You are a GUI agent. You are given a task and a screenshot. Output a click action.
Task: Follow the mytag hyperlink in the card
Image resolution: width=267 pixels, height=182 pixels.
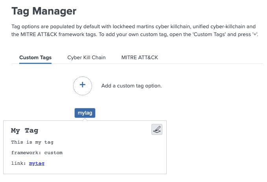(x=37, y=163)
